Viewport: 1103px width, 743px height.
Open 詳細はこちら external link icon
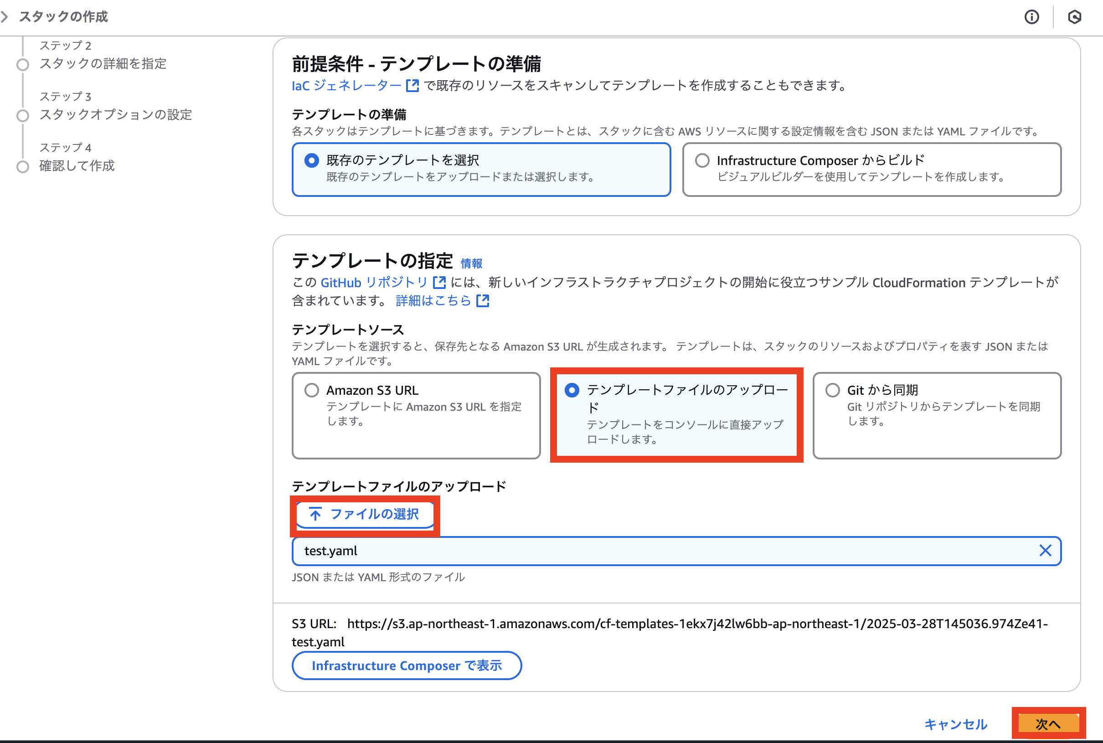click(x=483, y=300)
